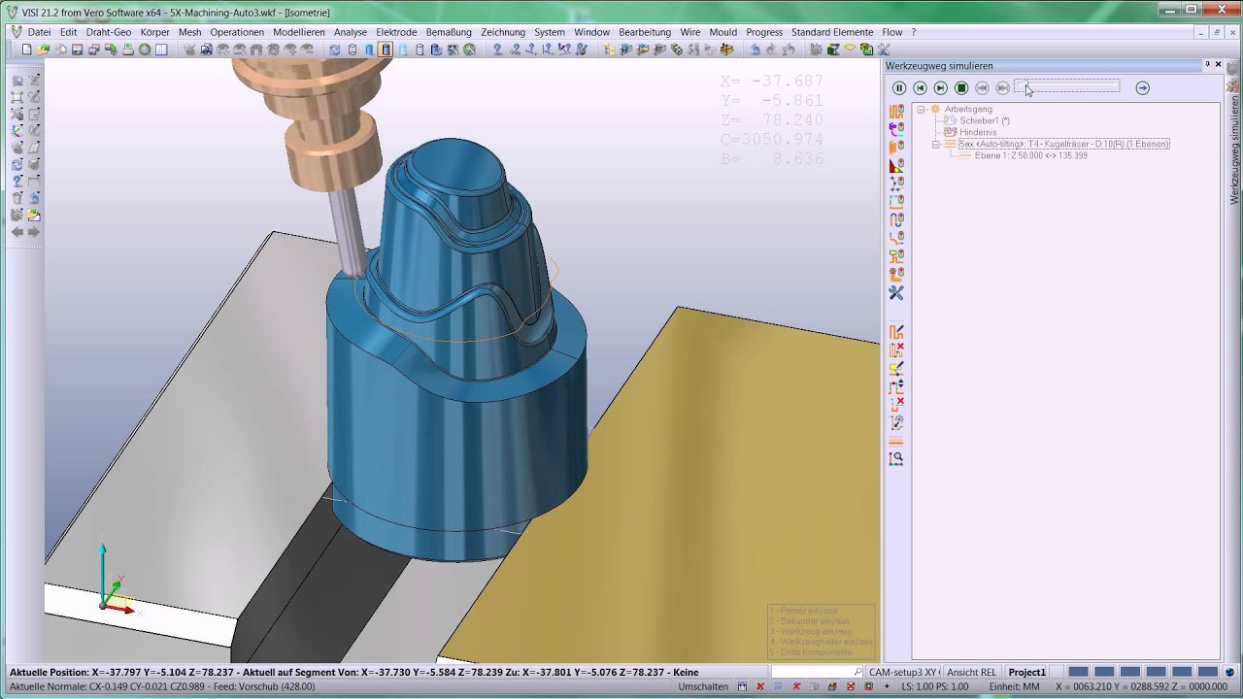Select 5ax Auto-tilting T4 Kugelfräser operation
This screenshot has width=1243, height=699.
pyautogui.click(x=1063, y=144)
